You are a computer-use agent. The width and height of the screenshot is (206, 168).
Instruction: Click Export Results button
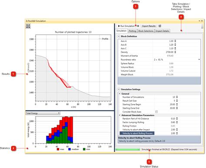[149, 26]
